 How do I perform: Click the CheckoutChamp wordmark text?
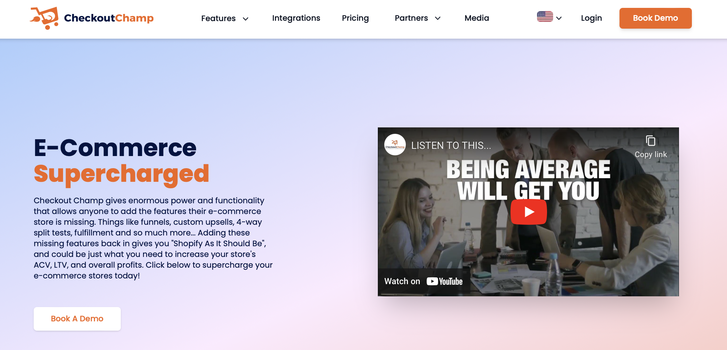(x=109, y=18)
